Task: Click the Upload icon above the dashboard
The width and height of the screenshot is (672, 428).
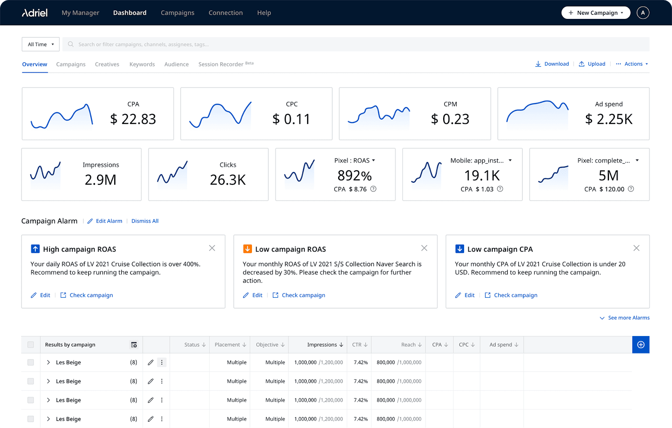Action: 582,63
